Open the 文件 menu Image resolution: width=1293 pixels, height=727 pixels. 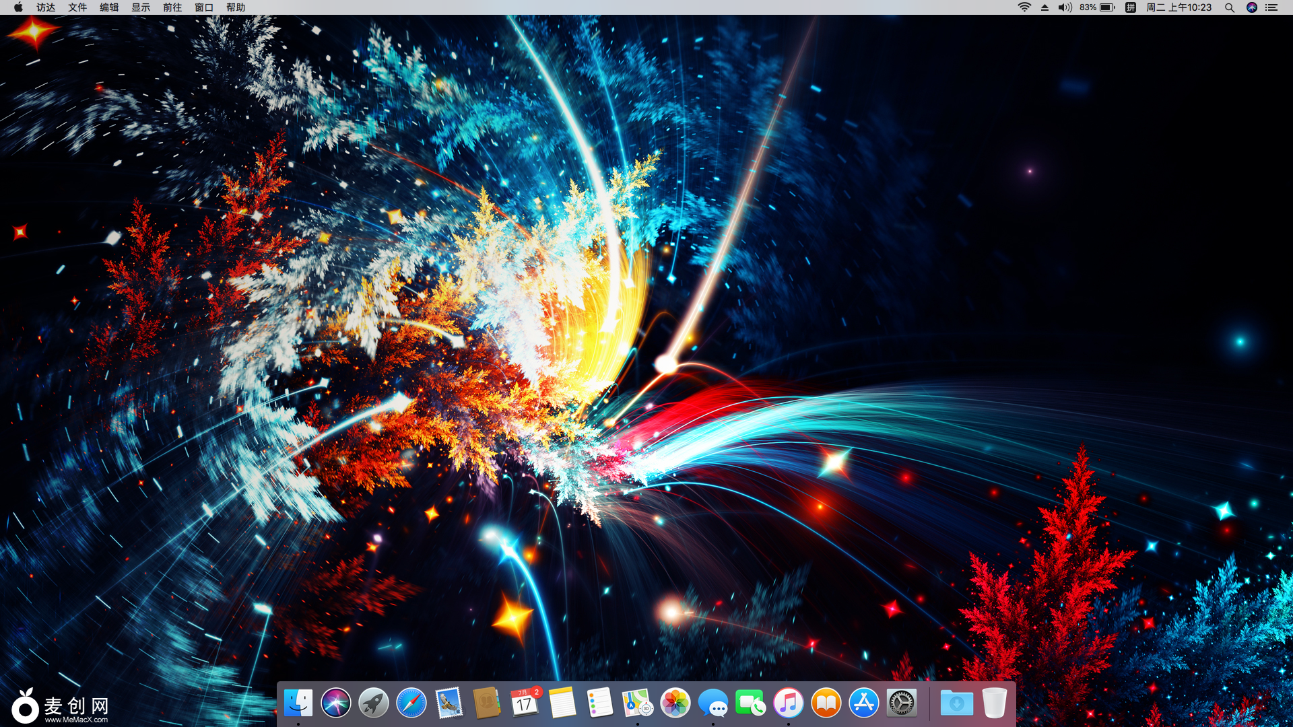77,7
